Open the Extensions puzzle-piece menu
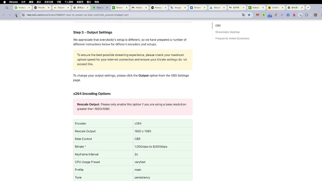 (306, 15)
